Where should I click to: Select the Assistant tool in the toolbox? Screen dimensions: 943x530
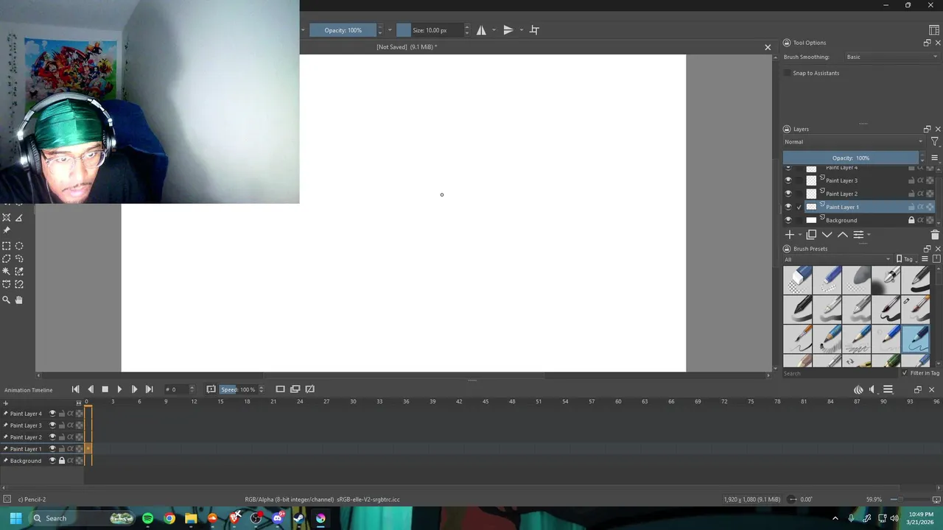pyautogui.click(x=7, y=218)
